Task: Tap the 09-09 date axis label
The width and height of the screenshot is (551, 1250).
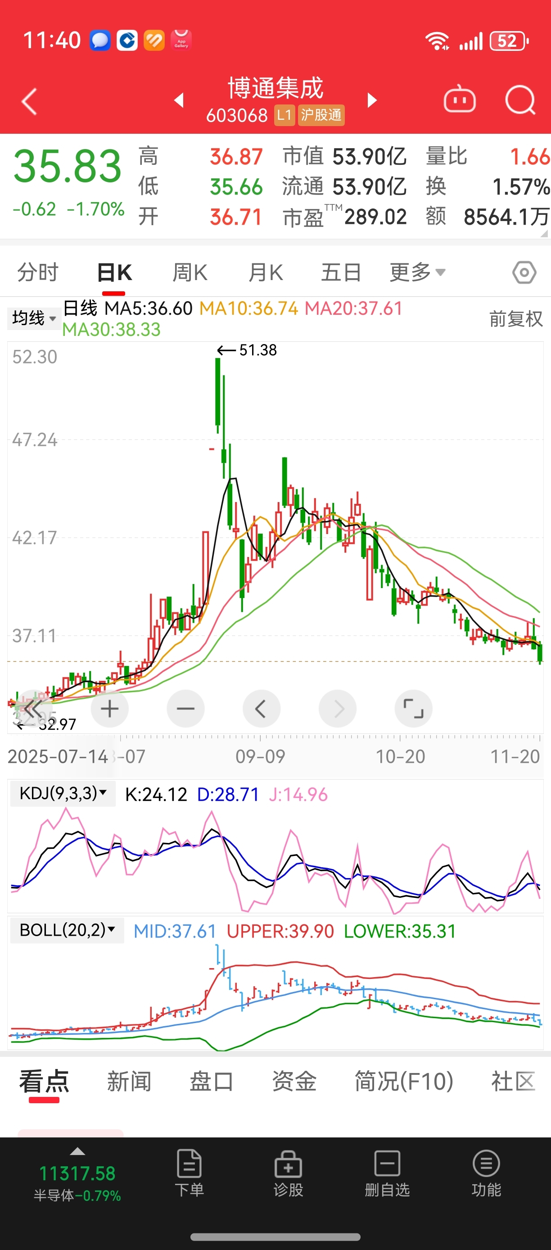Action: tap(260, 756)
